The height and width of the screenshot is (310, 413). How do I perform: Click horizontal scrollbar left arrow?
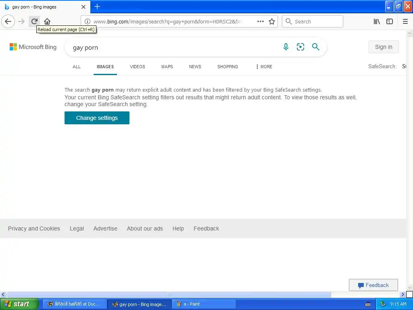click(x=3, y=294)
